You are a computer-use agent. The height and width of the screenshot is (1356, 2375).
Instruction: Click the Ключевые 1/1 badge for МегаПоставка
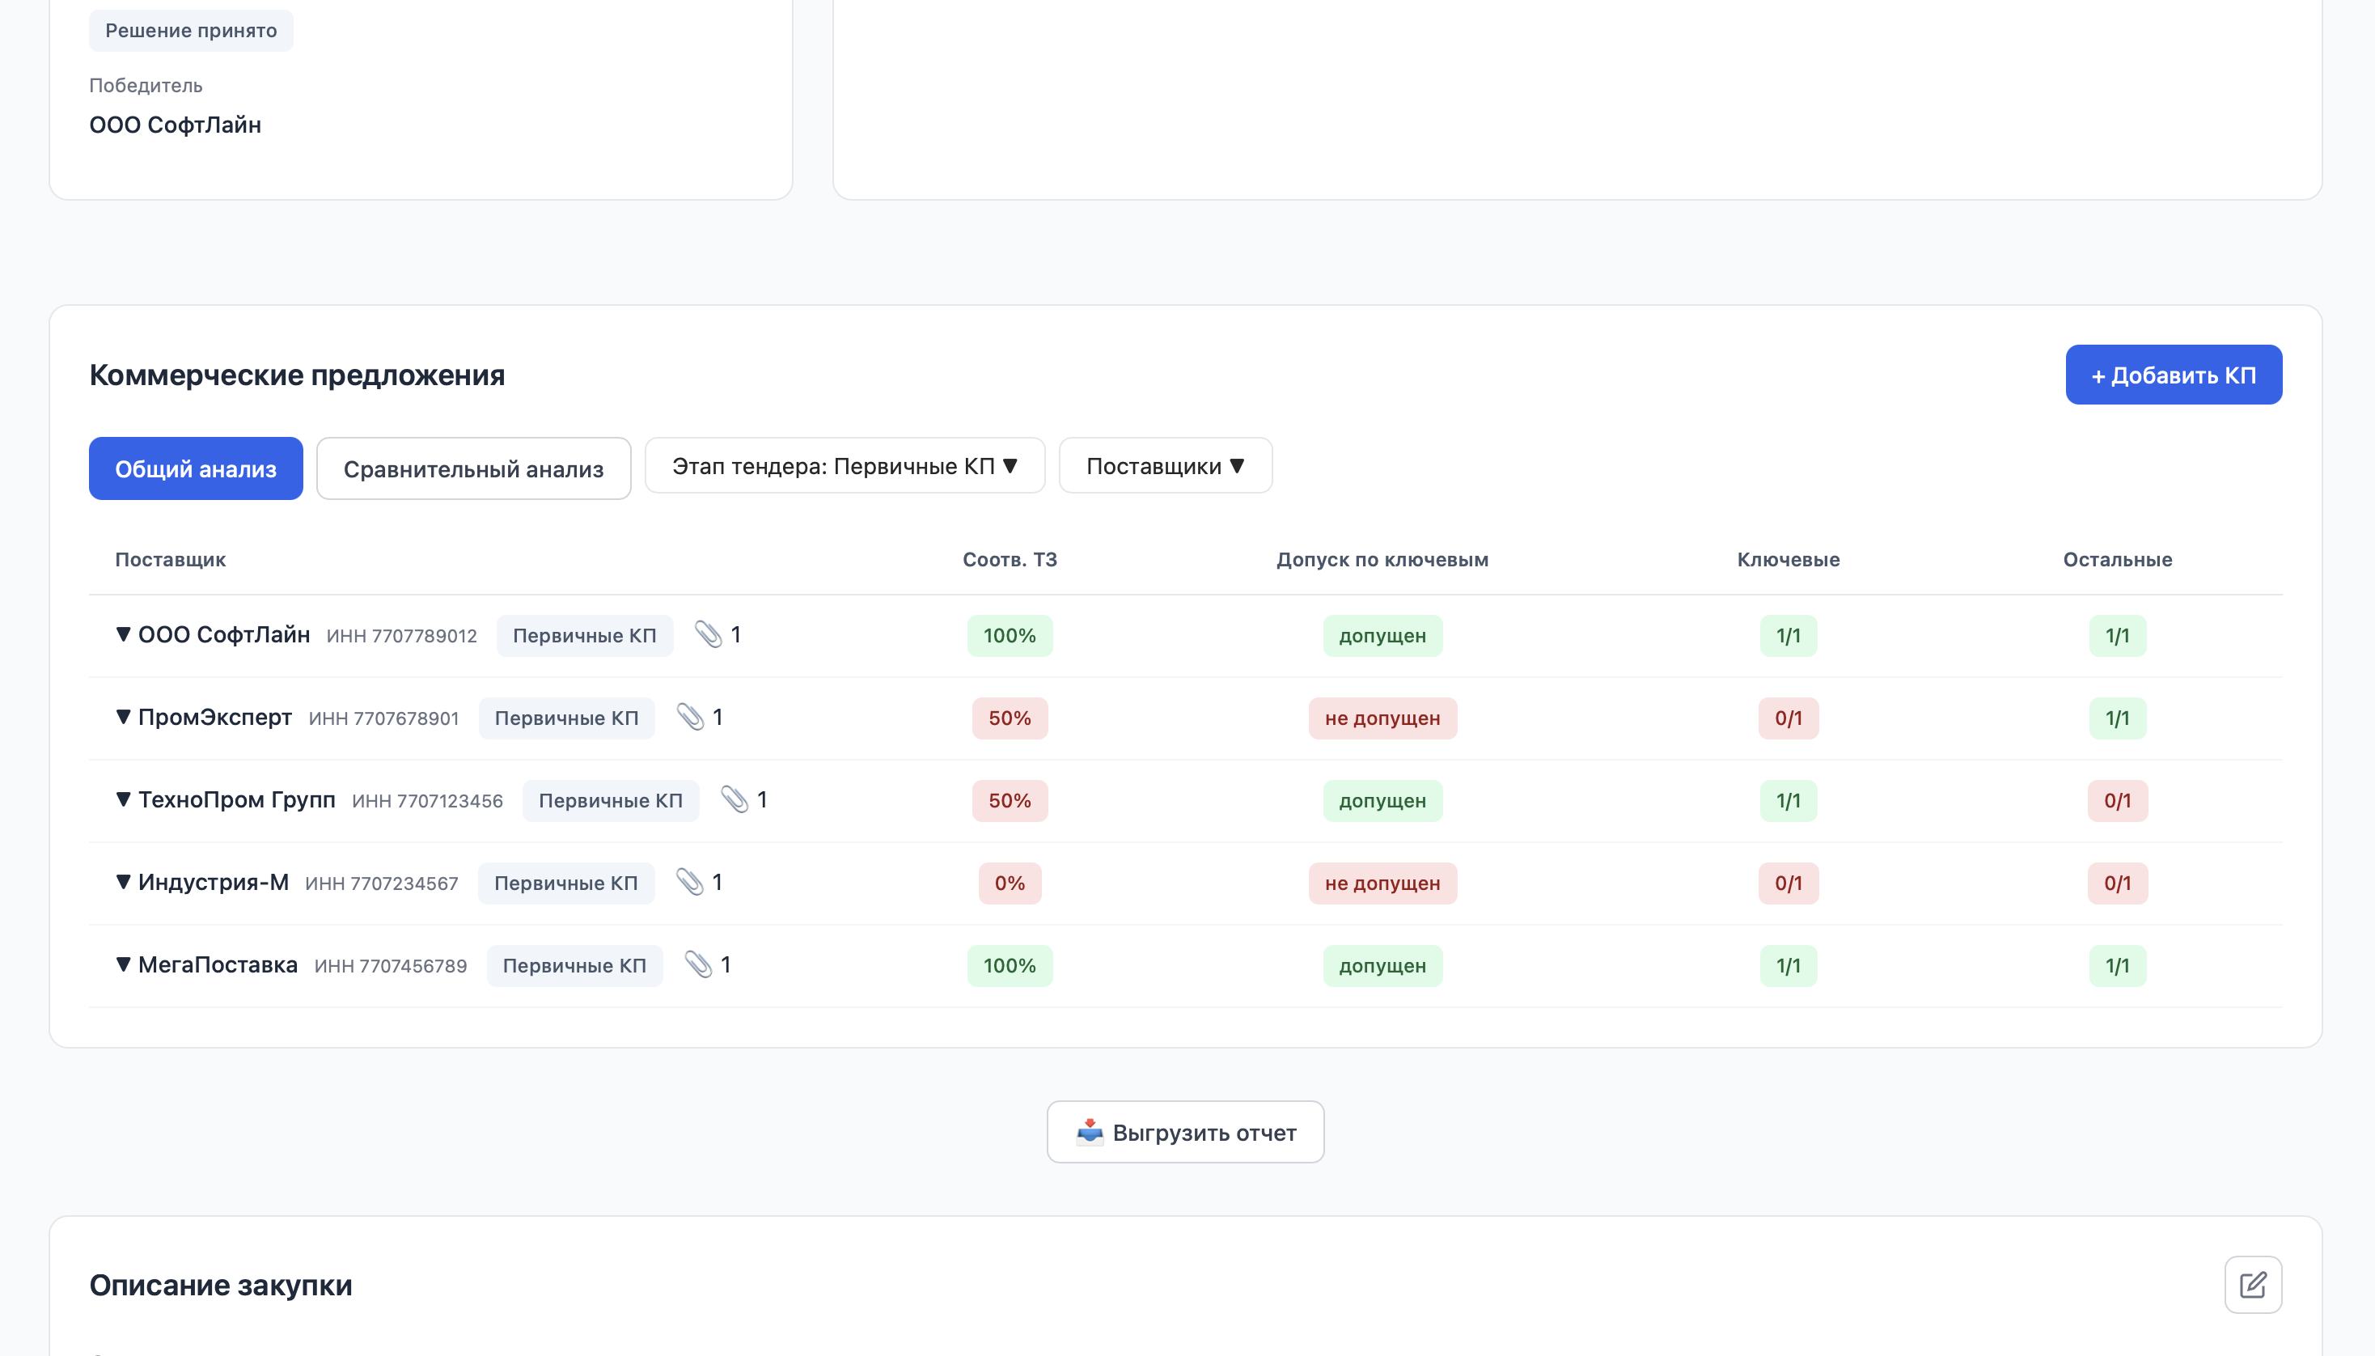tap(1788, 965)
